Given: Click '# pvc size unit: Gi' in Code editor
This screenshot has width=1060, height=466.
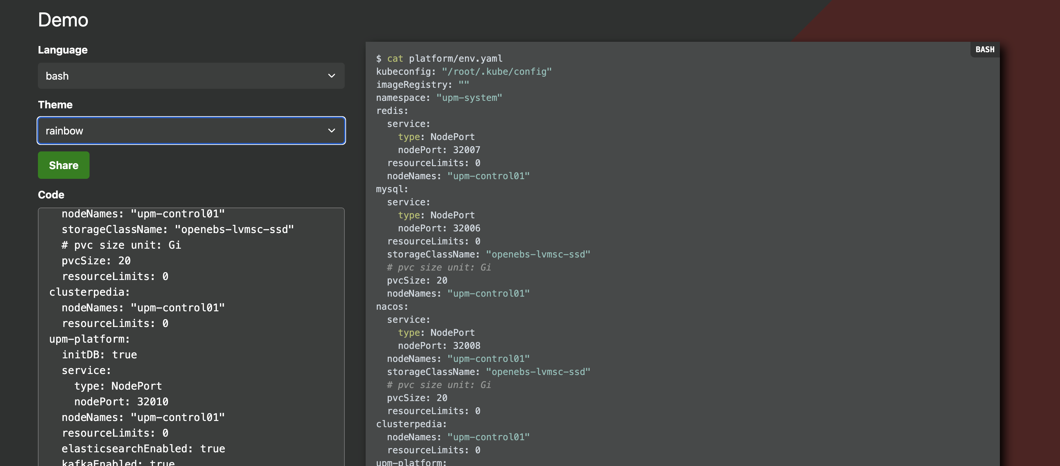Looking at the screenshot, I should pos(121,245).
